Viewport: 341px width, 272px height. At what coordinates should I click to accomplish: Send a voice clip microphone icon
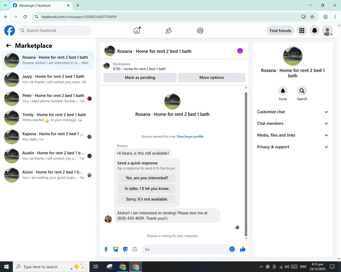click(x=106, y=249)
